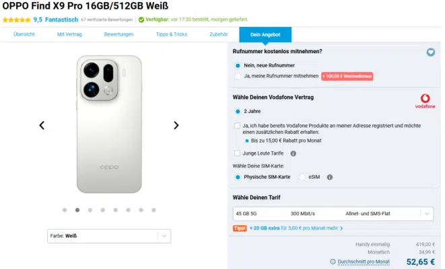Screen dimensions: 445x269
Task: Open the Tipps & Tricks tab
Action: point(172,34)
